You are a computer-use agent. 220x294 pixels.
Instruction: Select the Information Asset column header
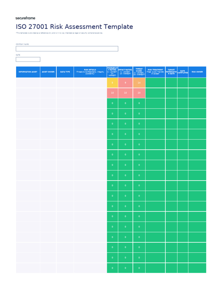[x=28, y=72]
